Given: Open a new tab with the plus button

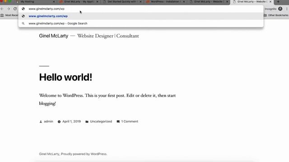Looking at the screenshot, I should click(x=278, y=2).
